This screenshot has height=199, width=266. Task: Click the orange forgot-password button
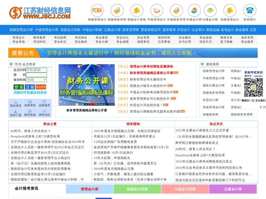point(41,87)
